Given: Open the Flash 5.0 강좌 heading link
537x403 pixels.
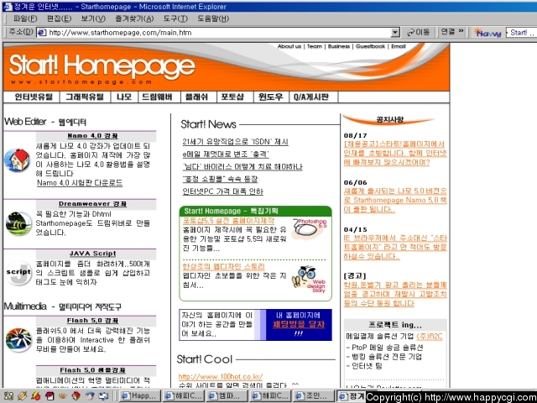Looking at the screenshot, I should coord(92,321).
